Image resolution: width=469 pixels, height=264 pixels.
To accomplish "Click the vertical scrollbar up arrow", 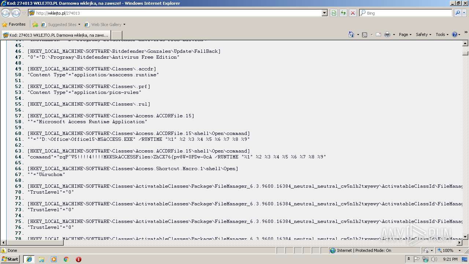I will point(465,44).
